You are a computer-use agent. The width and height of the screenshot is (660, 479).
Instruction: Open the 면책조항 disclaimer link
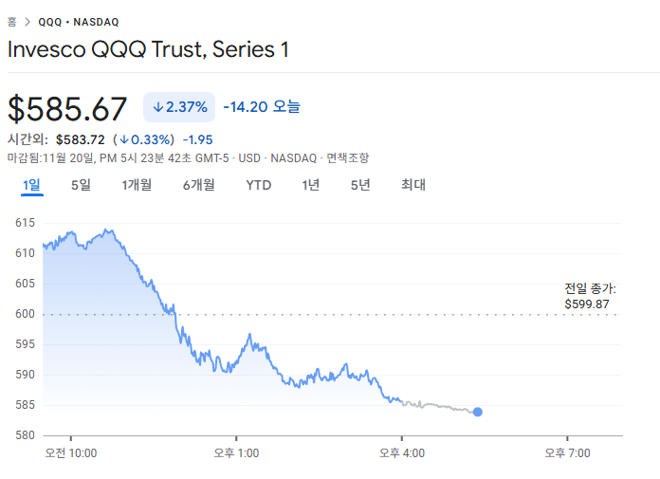click(x=347, y=157)
